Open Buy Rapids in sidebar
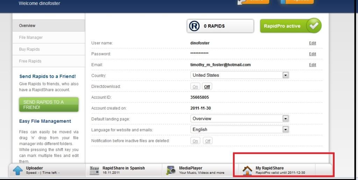Image resolution: width=358 pixels, height=180 pixels. (49, 49)
